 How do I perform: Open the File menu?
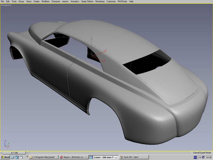pos(2,2)
